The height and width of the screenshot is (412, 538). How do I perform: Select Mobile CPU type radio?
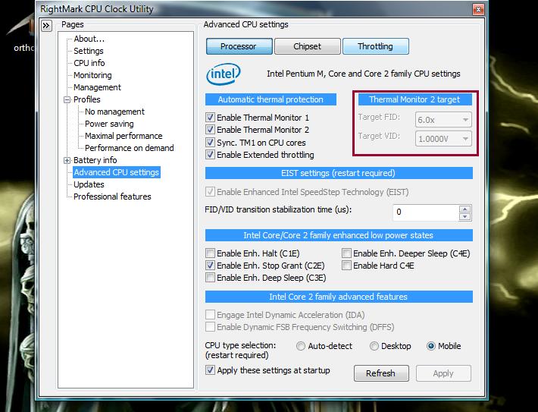(x=430, y=346)
